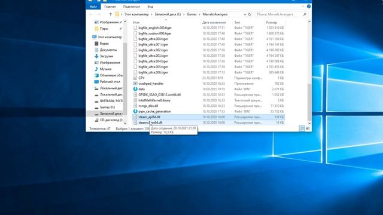Image resolution: width=383 pixels, height=215 pixels.
Task: Select file bigfile_ultra.006.tiger
Action: (x=153, y=72)
